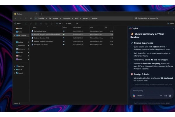Click the Cut scissors icon
The width and height of the screenshot is (175, 117).
tap(26, 24)
